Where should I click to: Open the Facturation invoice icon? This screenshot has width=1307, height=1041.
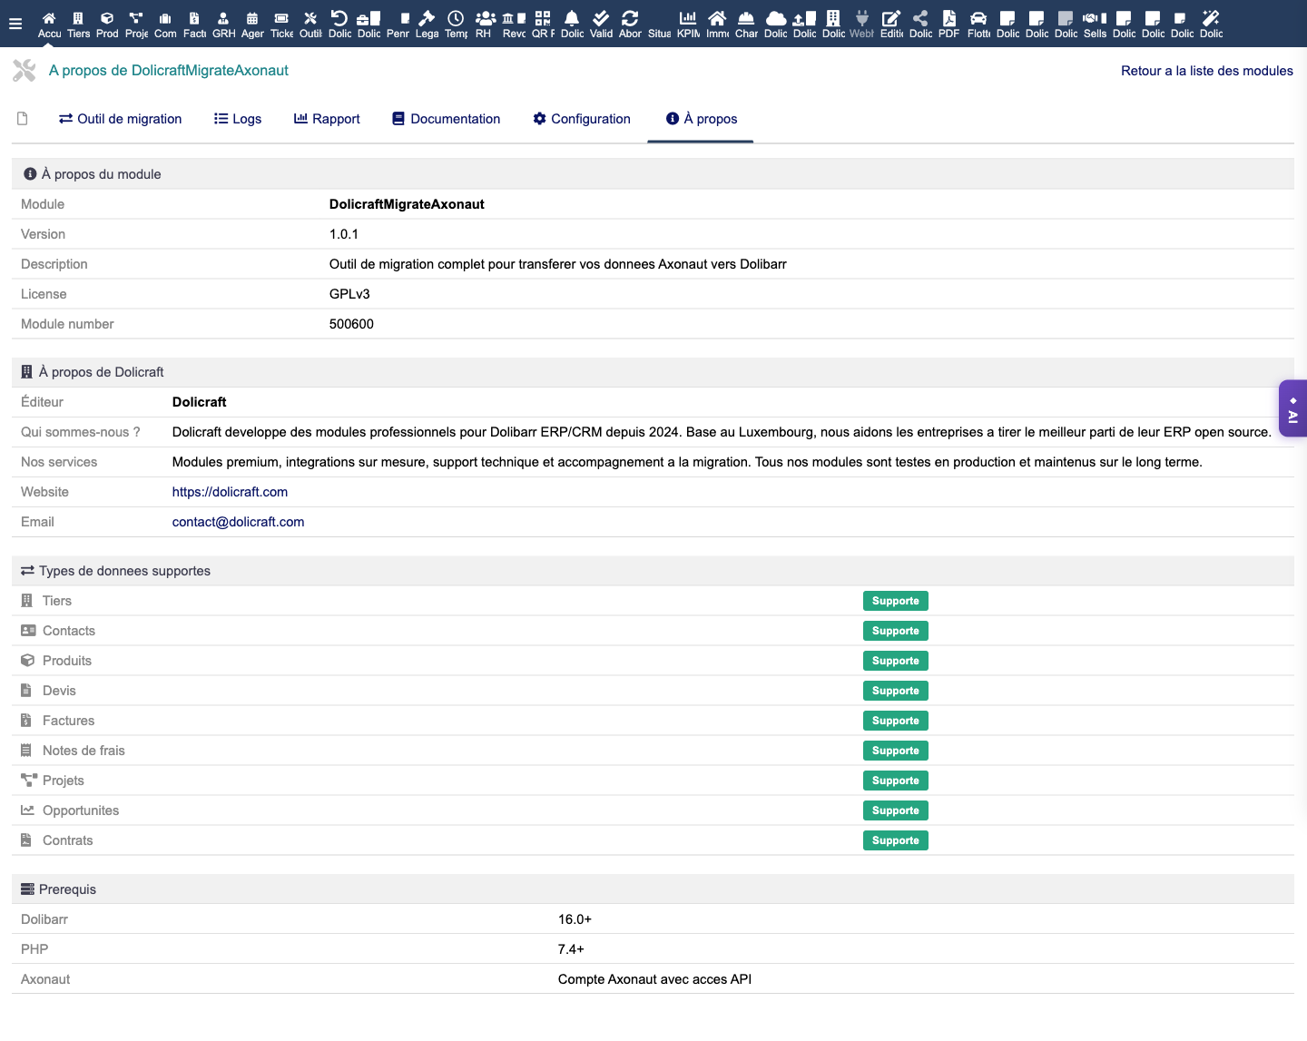(x=194, y=18)
